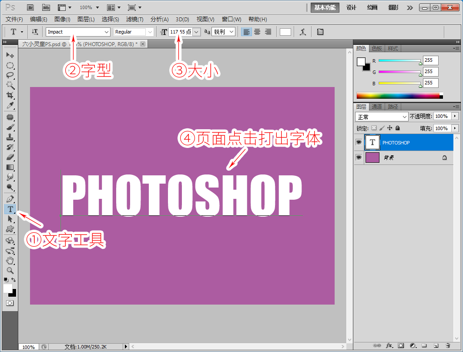The image size is (463, 352).
Task: Swap foreground and background colors
Action: pos(13,280)
